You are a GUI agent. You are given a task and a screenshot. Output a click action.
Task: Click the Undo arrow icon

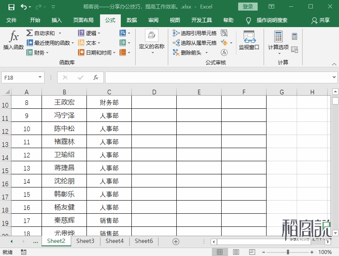click(23, 7)
